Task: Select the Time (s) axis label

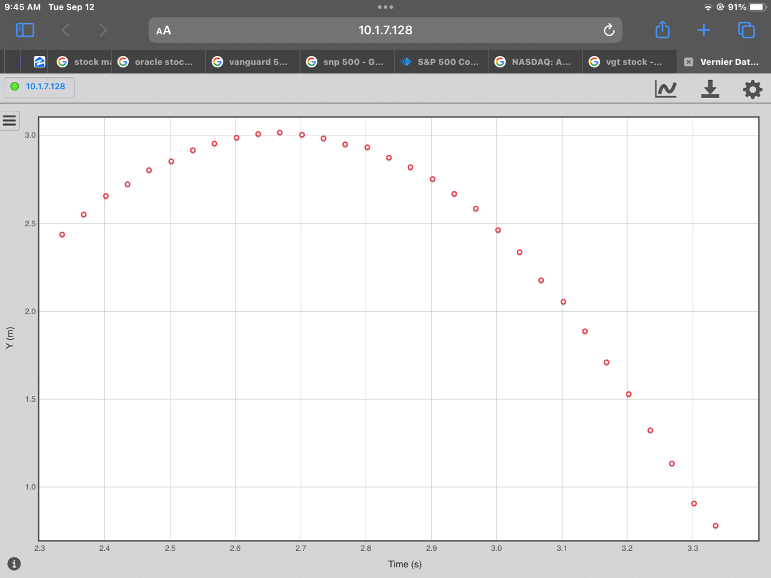Action: [x=405, y=564]
